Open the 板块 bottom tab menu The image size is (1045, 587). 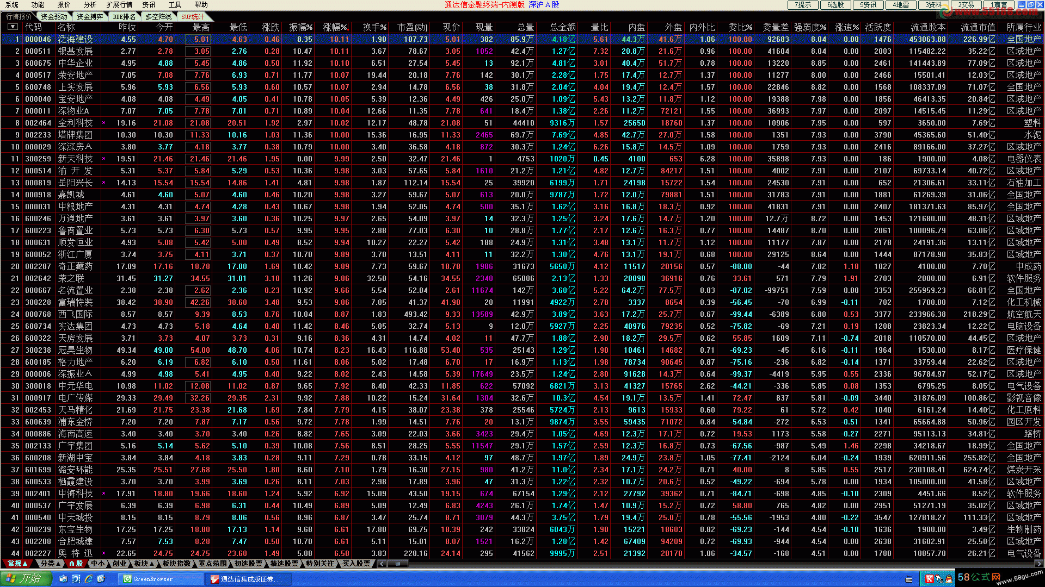pos(144,564)
